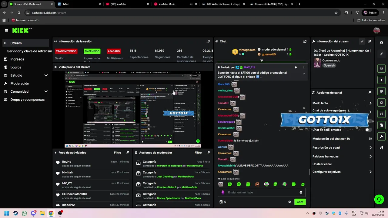This screenshot has height=218, width=388.
Task: Open the Modo lento options
Action: point(342,103)
